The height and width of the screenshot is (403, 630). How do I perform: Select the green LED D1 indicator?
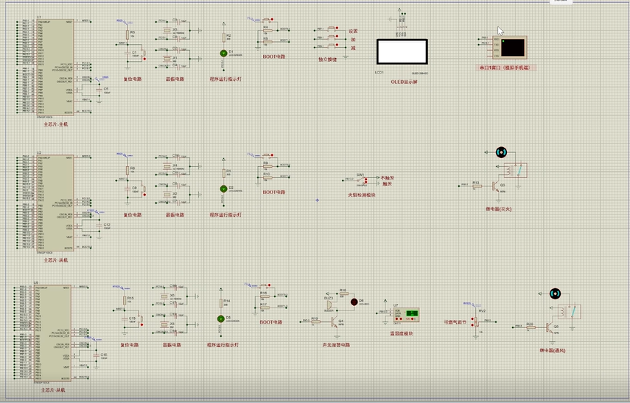[223, 53]
